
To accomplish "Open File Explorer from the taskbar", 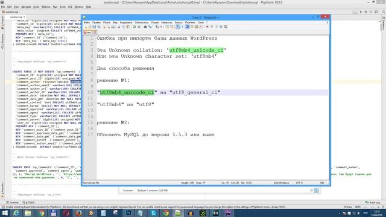I will (28, 213).
